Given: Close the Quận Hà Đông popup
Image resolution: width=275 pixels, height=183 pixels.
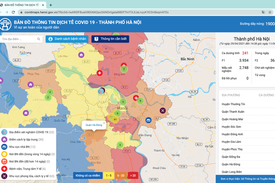Looking at the screenshot, I should click(x=104, y=123).
